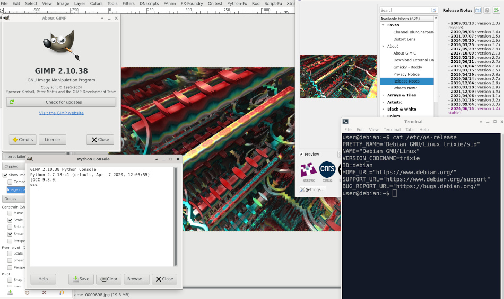Collapse the Faves filter category
Viewport: 504px width, 299px height.
[x=383, y=25]
